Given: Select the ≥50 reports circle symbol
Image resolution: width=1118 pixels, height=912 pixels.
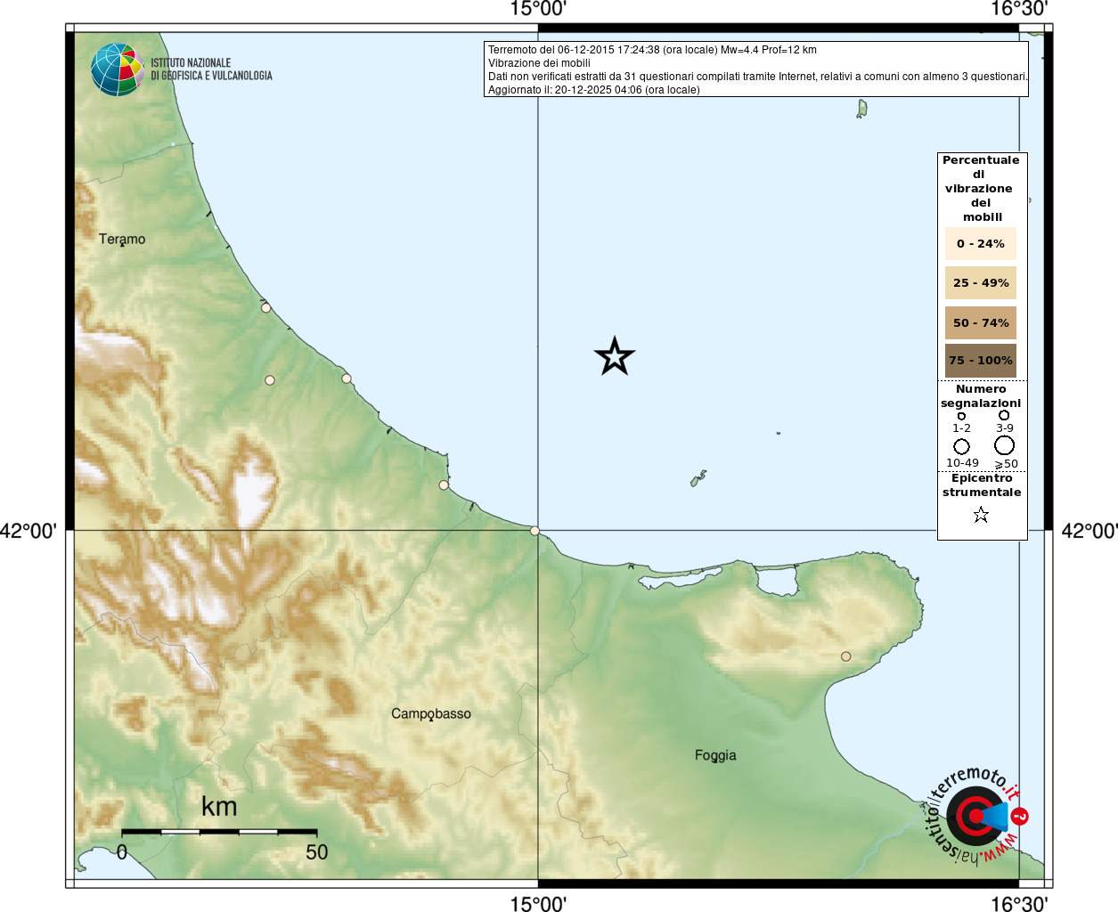Looking at the screenshot, I should click(1004, 445).
